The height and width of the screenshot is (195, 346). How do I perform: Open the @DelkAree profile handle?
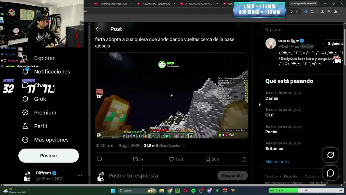289,46
